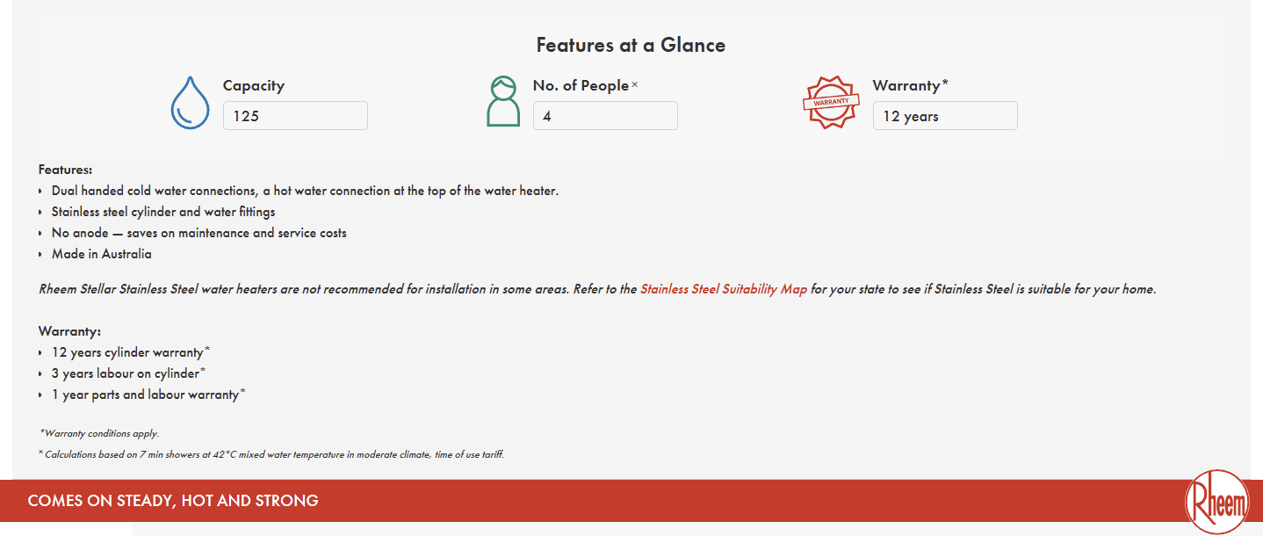The image size is (1263, 536).
Task: Open the Stainless Steel Suitability Map link
Action: tap(724, 289)
